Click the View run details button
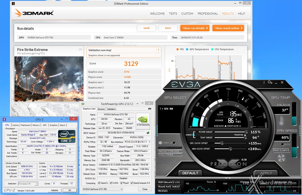This screenshot has height=195, width=302. tap(195, 28)
